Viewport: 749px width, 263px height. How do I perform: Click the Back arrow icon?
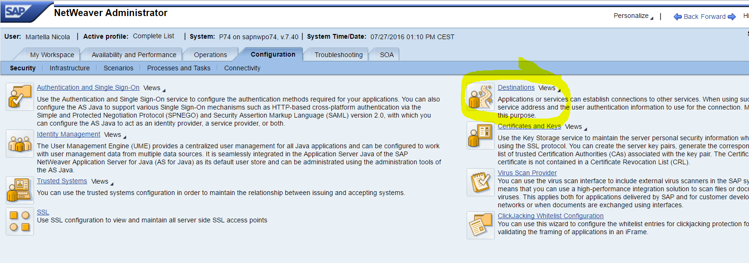click(678, 17)
